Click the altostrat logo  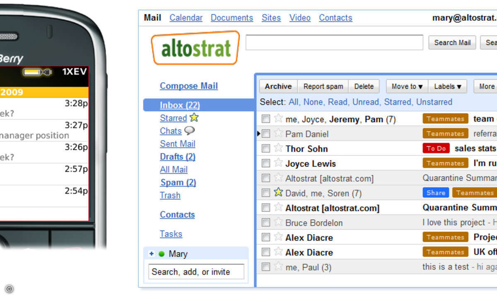tap(195, 48)
